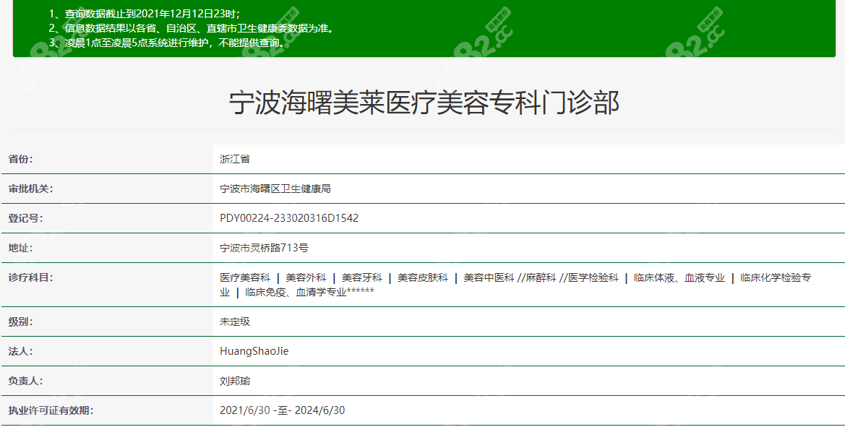The width and height of the screenshot is (845, 427).
Task: Click the title 宁波海曙美莱医疗美容专科门诊部
Action: pos(424,103)
